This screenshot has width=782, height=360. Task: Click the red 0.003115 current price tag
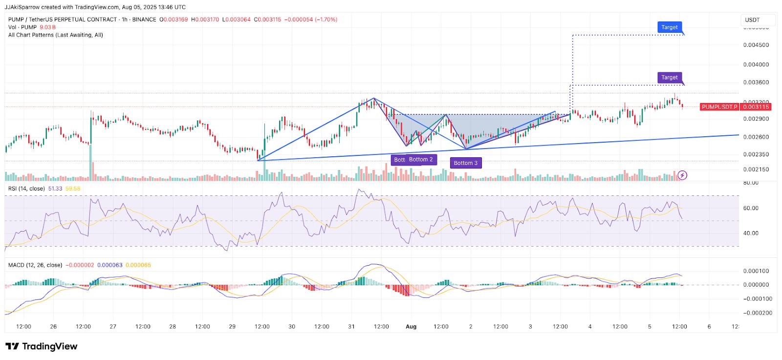(756, 107)
